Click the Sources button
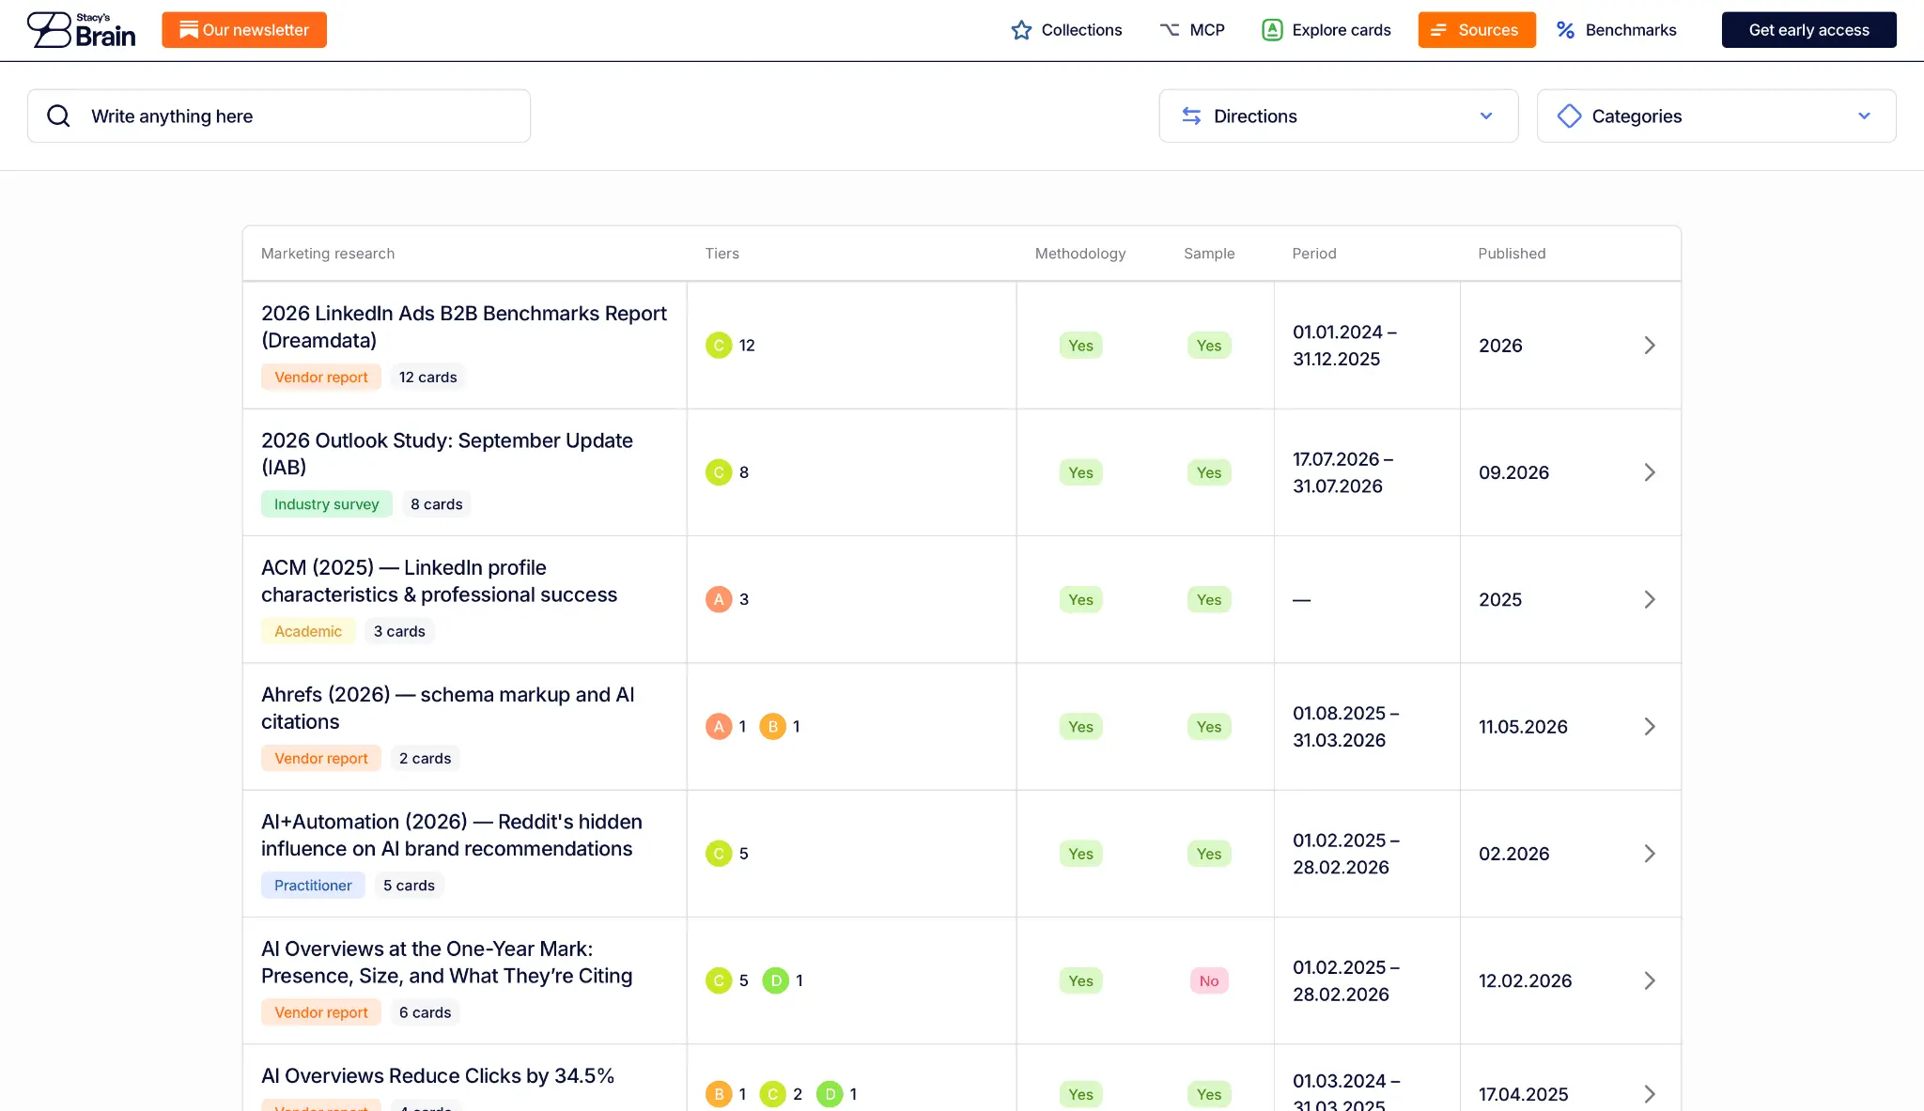Viewport: 1924px width, 1111px height. coord(1477,30)
